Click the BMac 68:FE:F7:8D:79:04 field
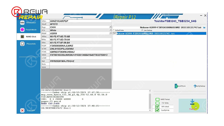The width and height of the screenshot is (224, 126). coord(80,40)
